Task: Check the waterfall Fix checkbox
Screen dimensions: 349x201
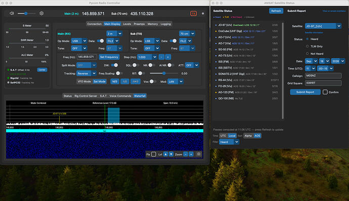Action: [x=154, y=154]
